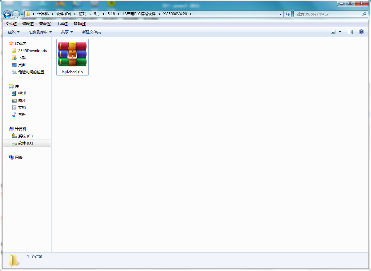Select the lsplcbcrj.zip archive file
371x271 pixels.
click(72, 57)
